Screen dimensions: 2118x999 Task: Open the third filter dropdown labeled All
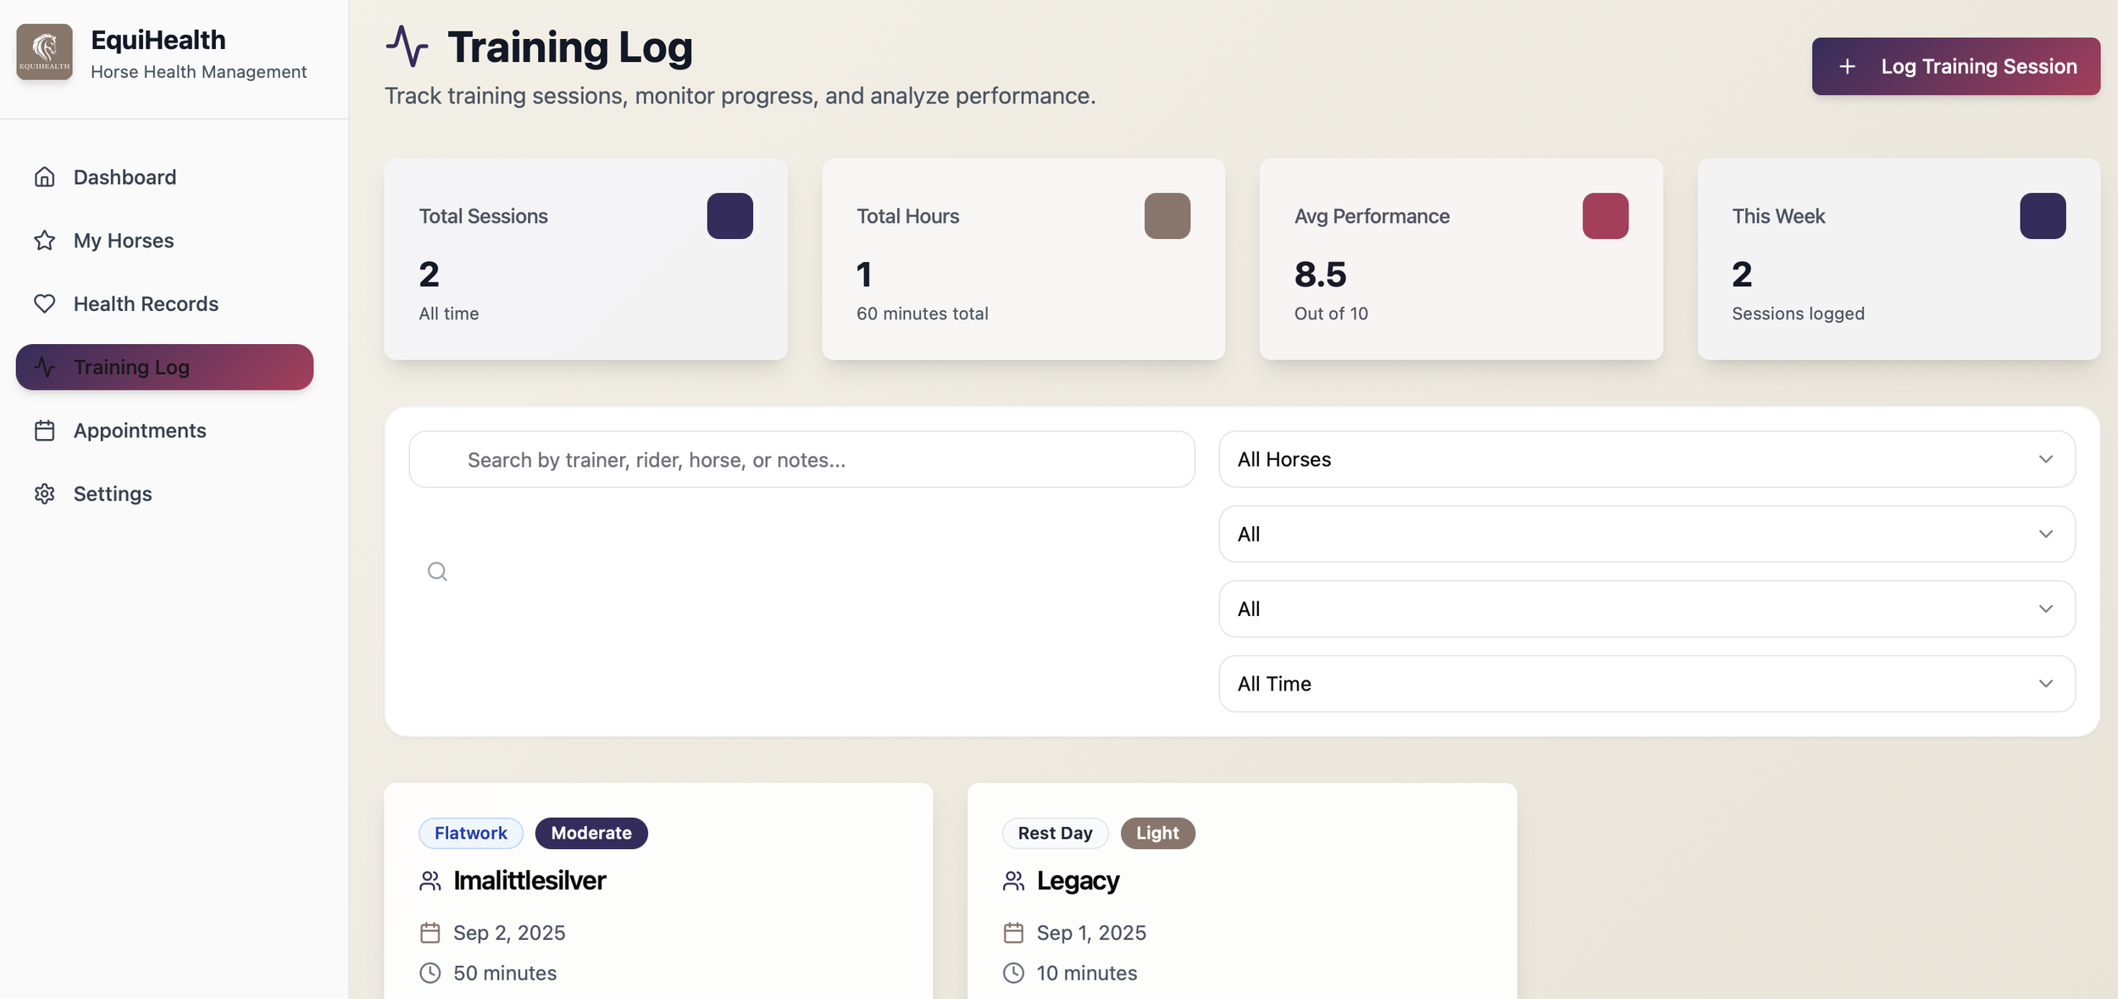click(x=1646, y=609)
